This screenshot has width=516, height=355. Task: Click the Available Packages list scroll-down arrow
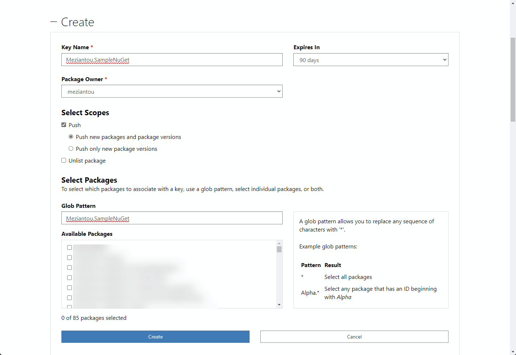tap(279, 305)
